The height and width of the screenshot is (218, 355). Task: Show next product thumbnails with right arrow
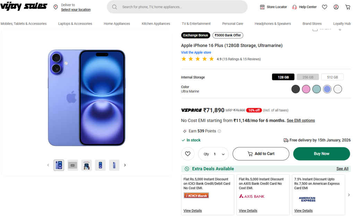point(125,165)
